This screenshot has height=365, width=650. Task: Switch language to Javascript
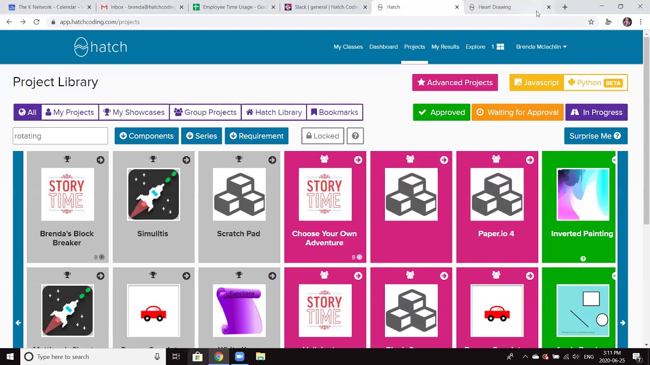537,83
